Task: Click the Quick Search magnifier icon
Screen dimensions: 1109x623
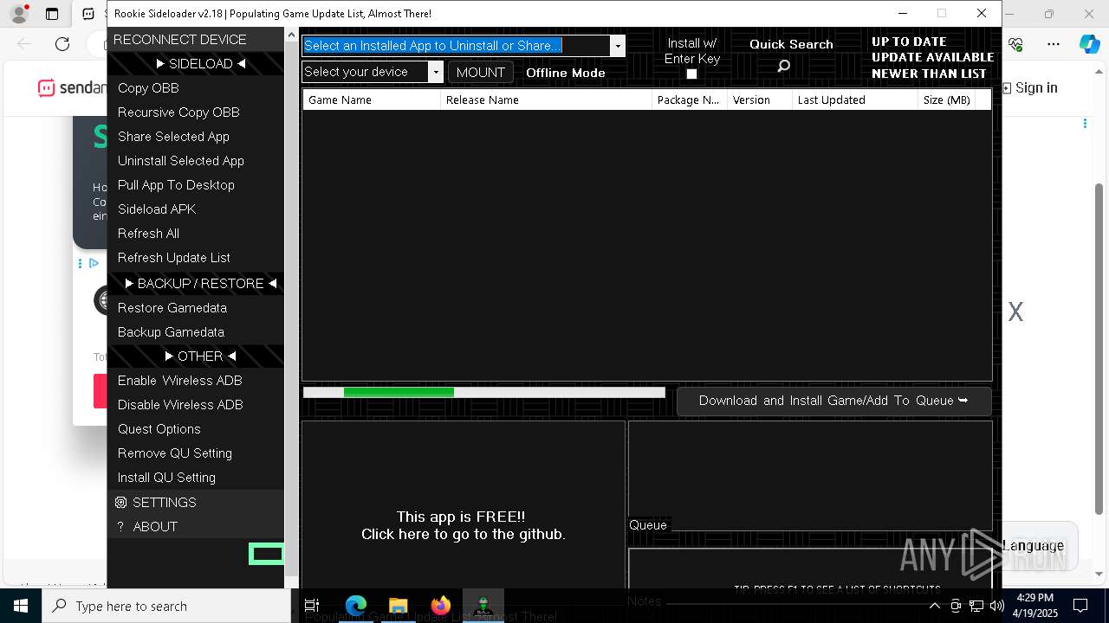Action: (x=783, y=66)
